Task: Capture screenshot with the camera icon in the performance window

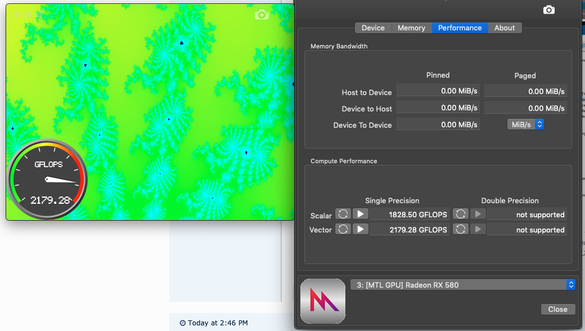Action: [x=549, y=10]
